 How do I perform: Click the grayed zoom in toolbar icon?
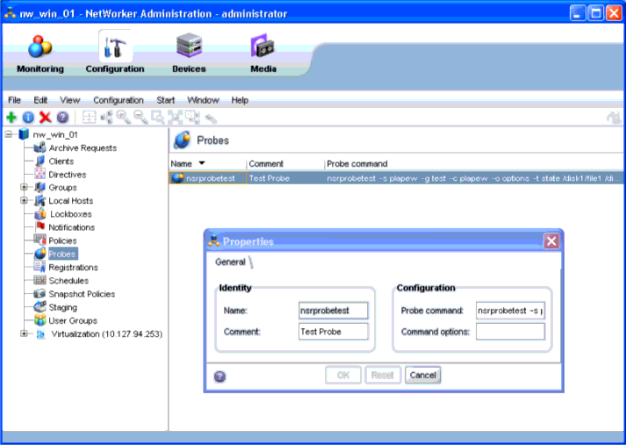point(124,117)
